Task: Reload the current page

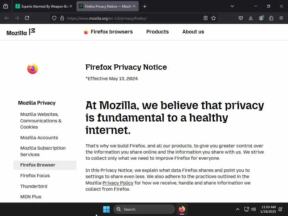Action: [27, 18]
